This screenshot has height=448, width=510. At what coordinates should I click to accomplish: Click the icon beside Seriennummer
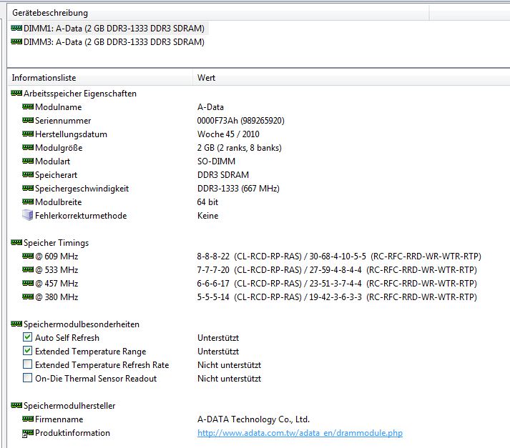(x=28, y=120)
